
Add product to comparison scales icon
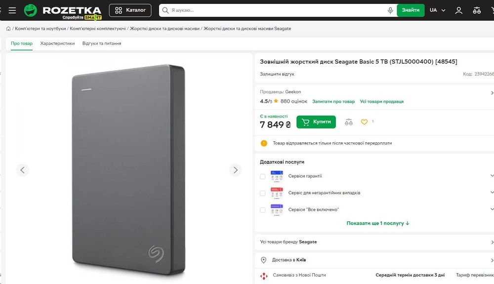pyautogui.click(x=348, y=122)
